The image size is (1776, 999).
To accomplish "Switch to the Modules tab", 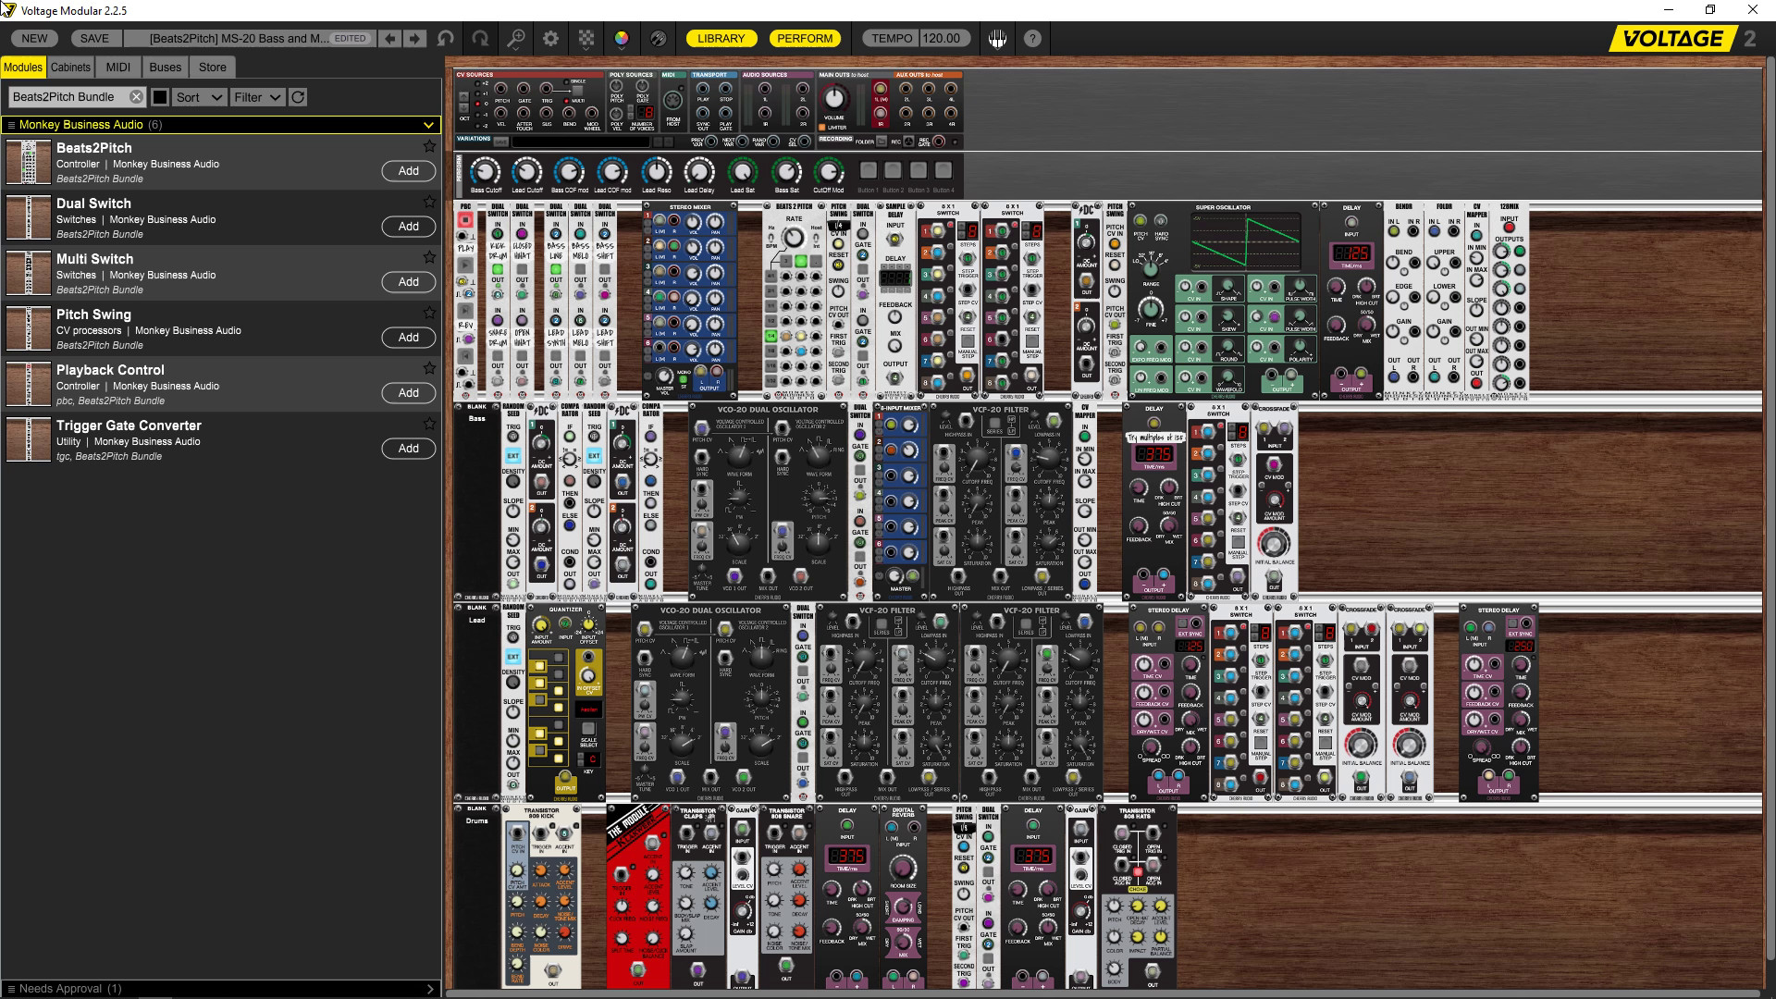I will click(x=23, y=67).
